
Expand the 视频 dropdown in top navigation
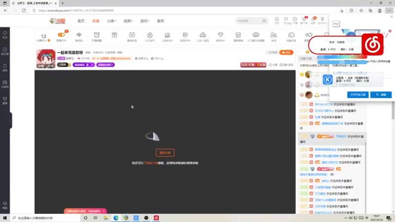128,21
